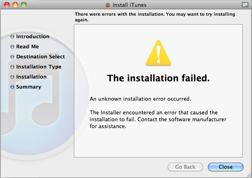Click the toolbar toggle pill at top right
252x178 pixels.
(245, 4)
